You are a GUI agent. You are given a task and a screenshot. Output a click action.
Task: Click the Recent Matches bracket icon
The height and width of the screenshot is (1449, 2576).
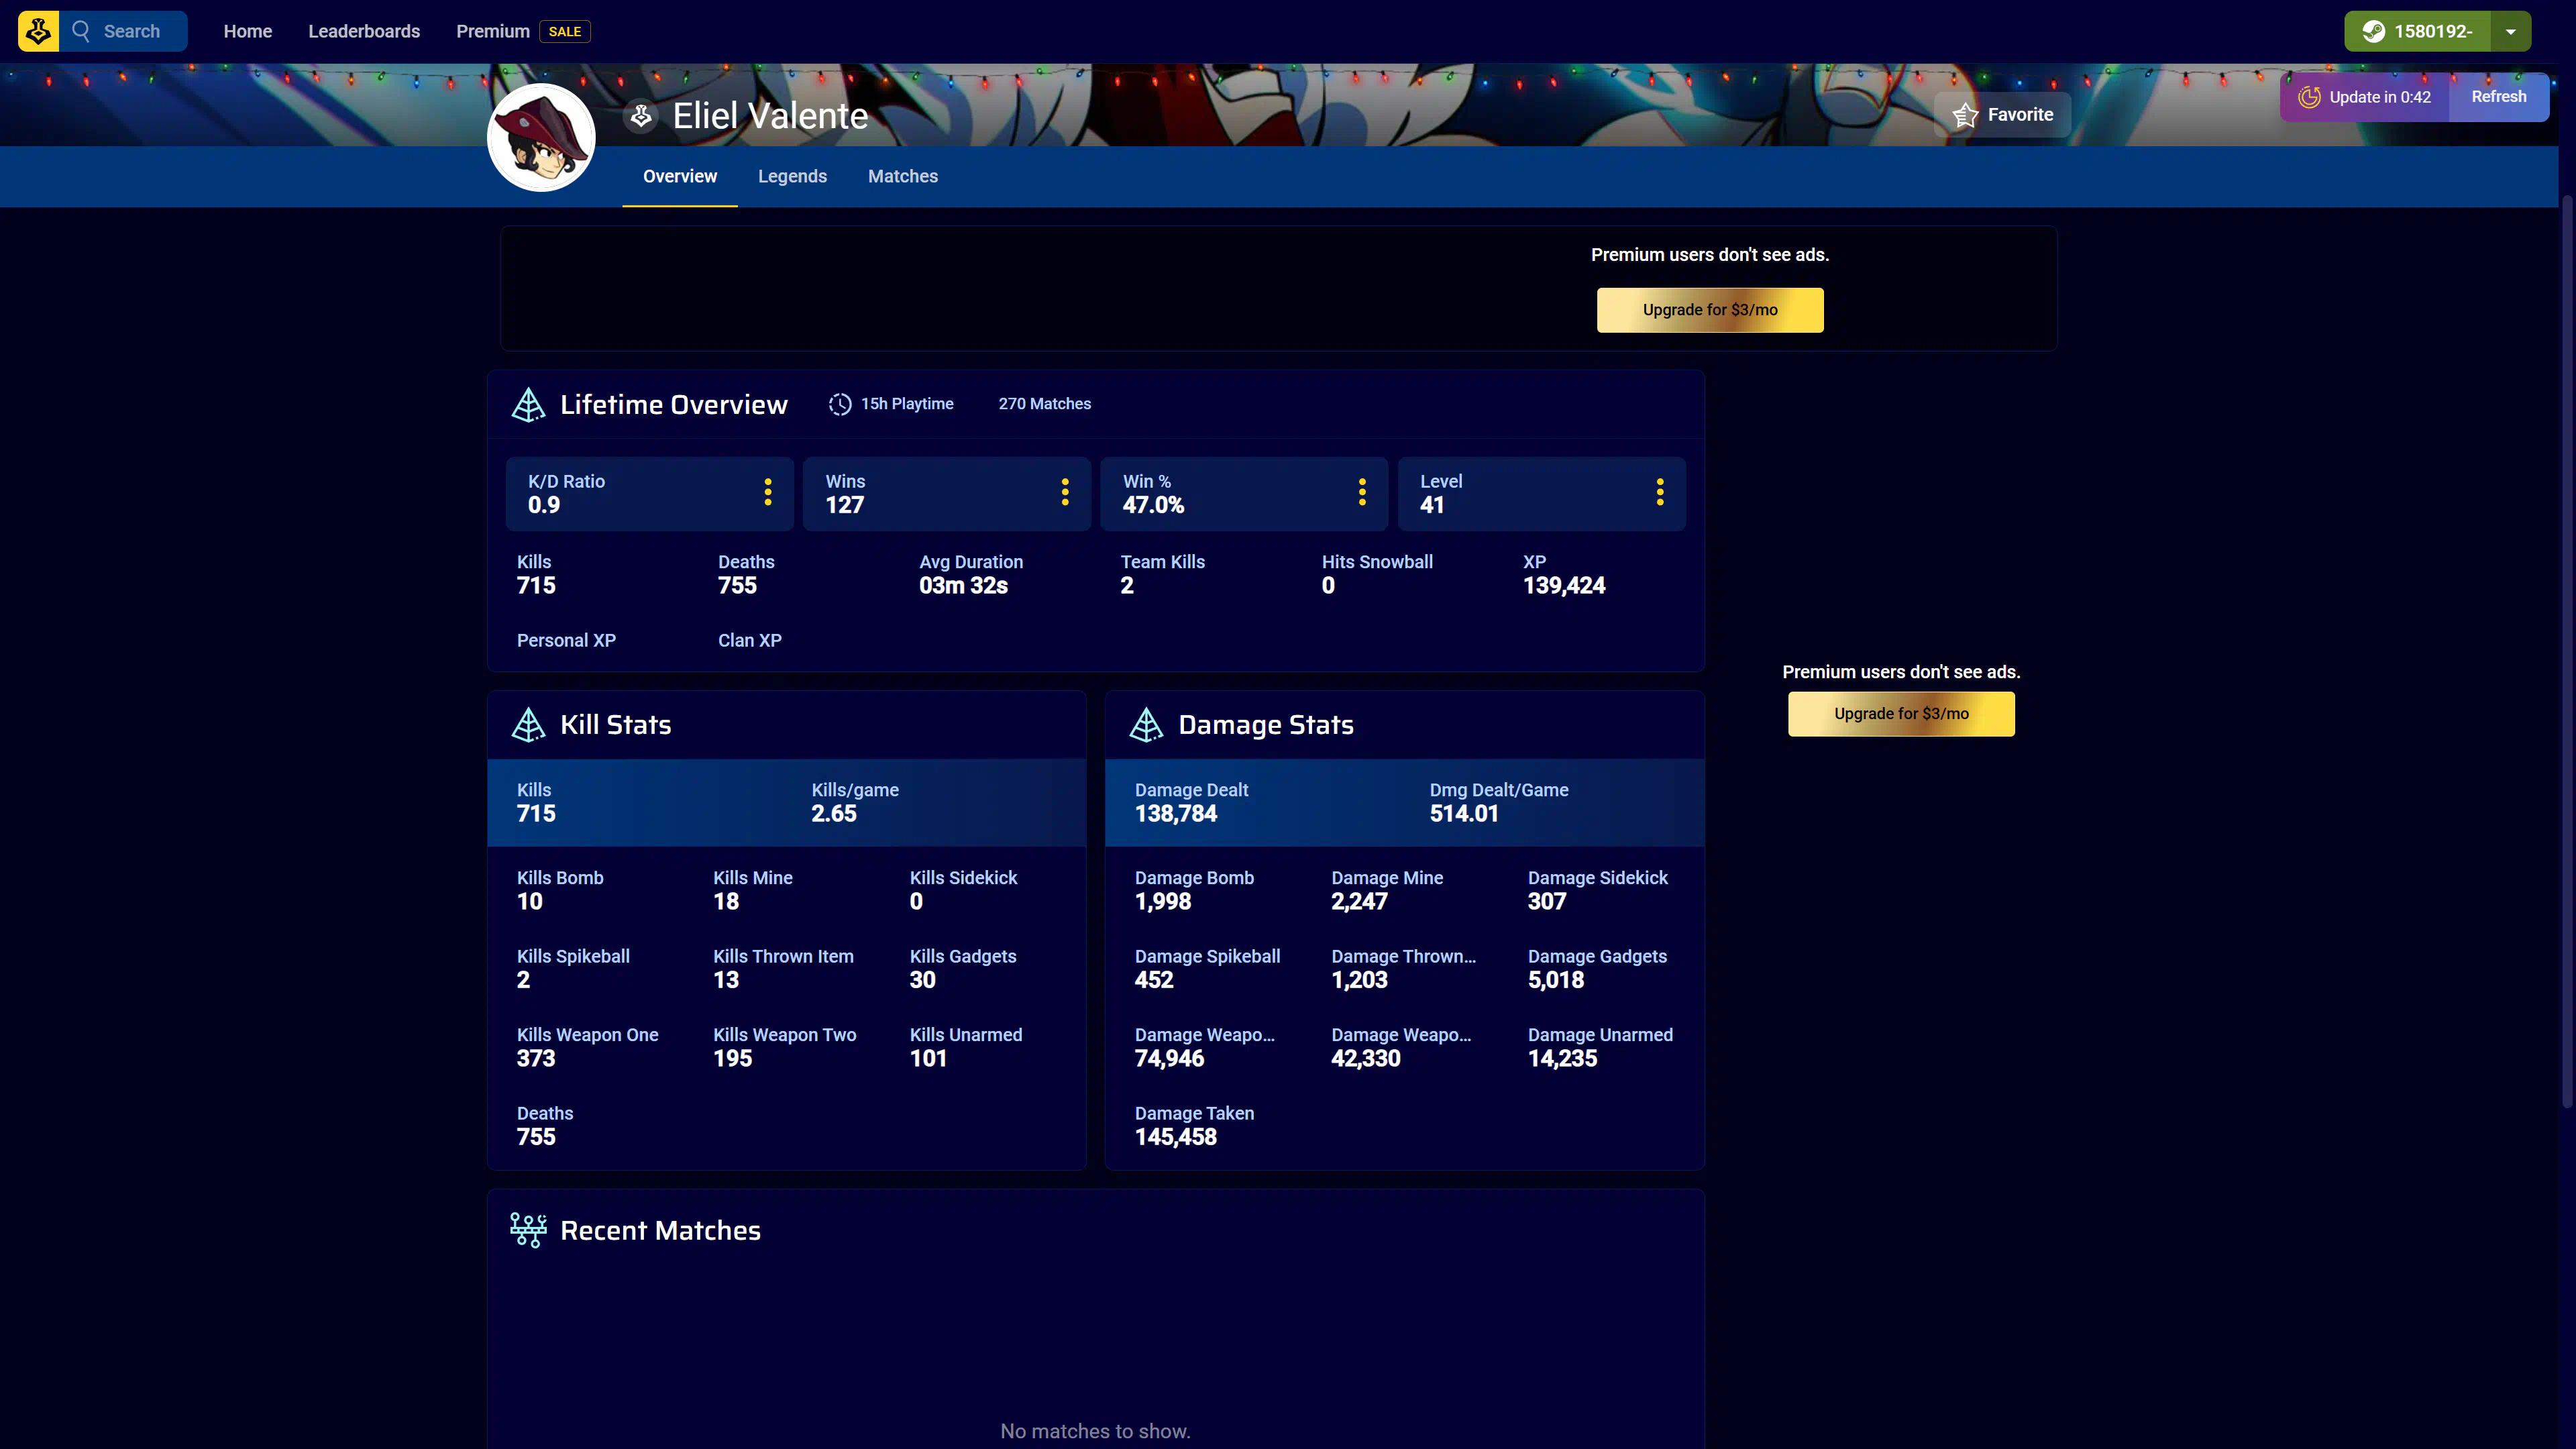click(528, 1230)
